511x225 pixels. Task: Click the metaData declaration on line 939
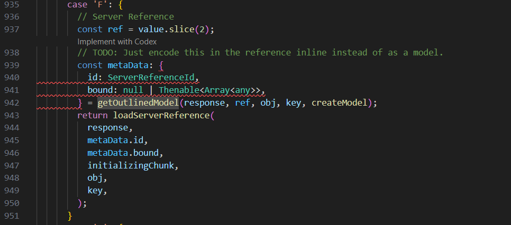click(x=127, y=65)
